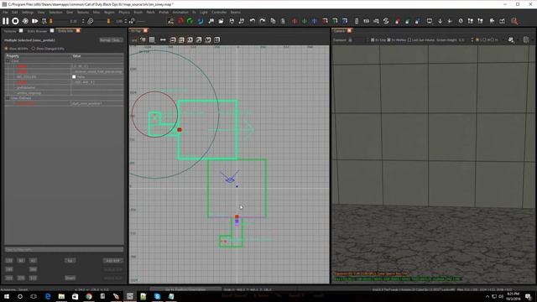The width and height of the screenshot is (537, 302).
Task: Click the grid icon in the 2D view toolbar
Action: 152,39
